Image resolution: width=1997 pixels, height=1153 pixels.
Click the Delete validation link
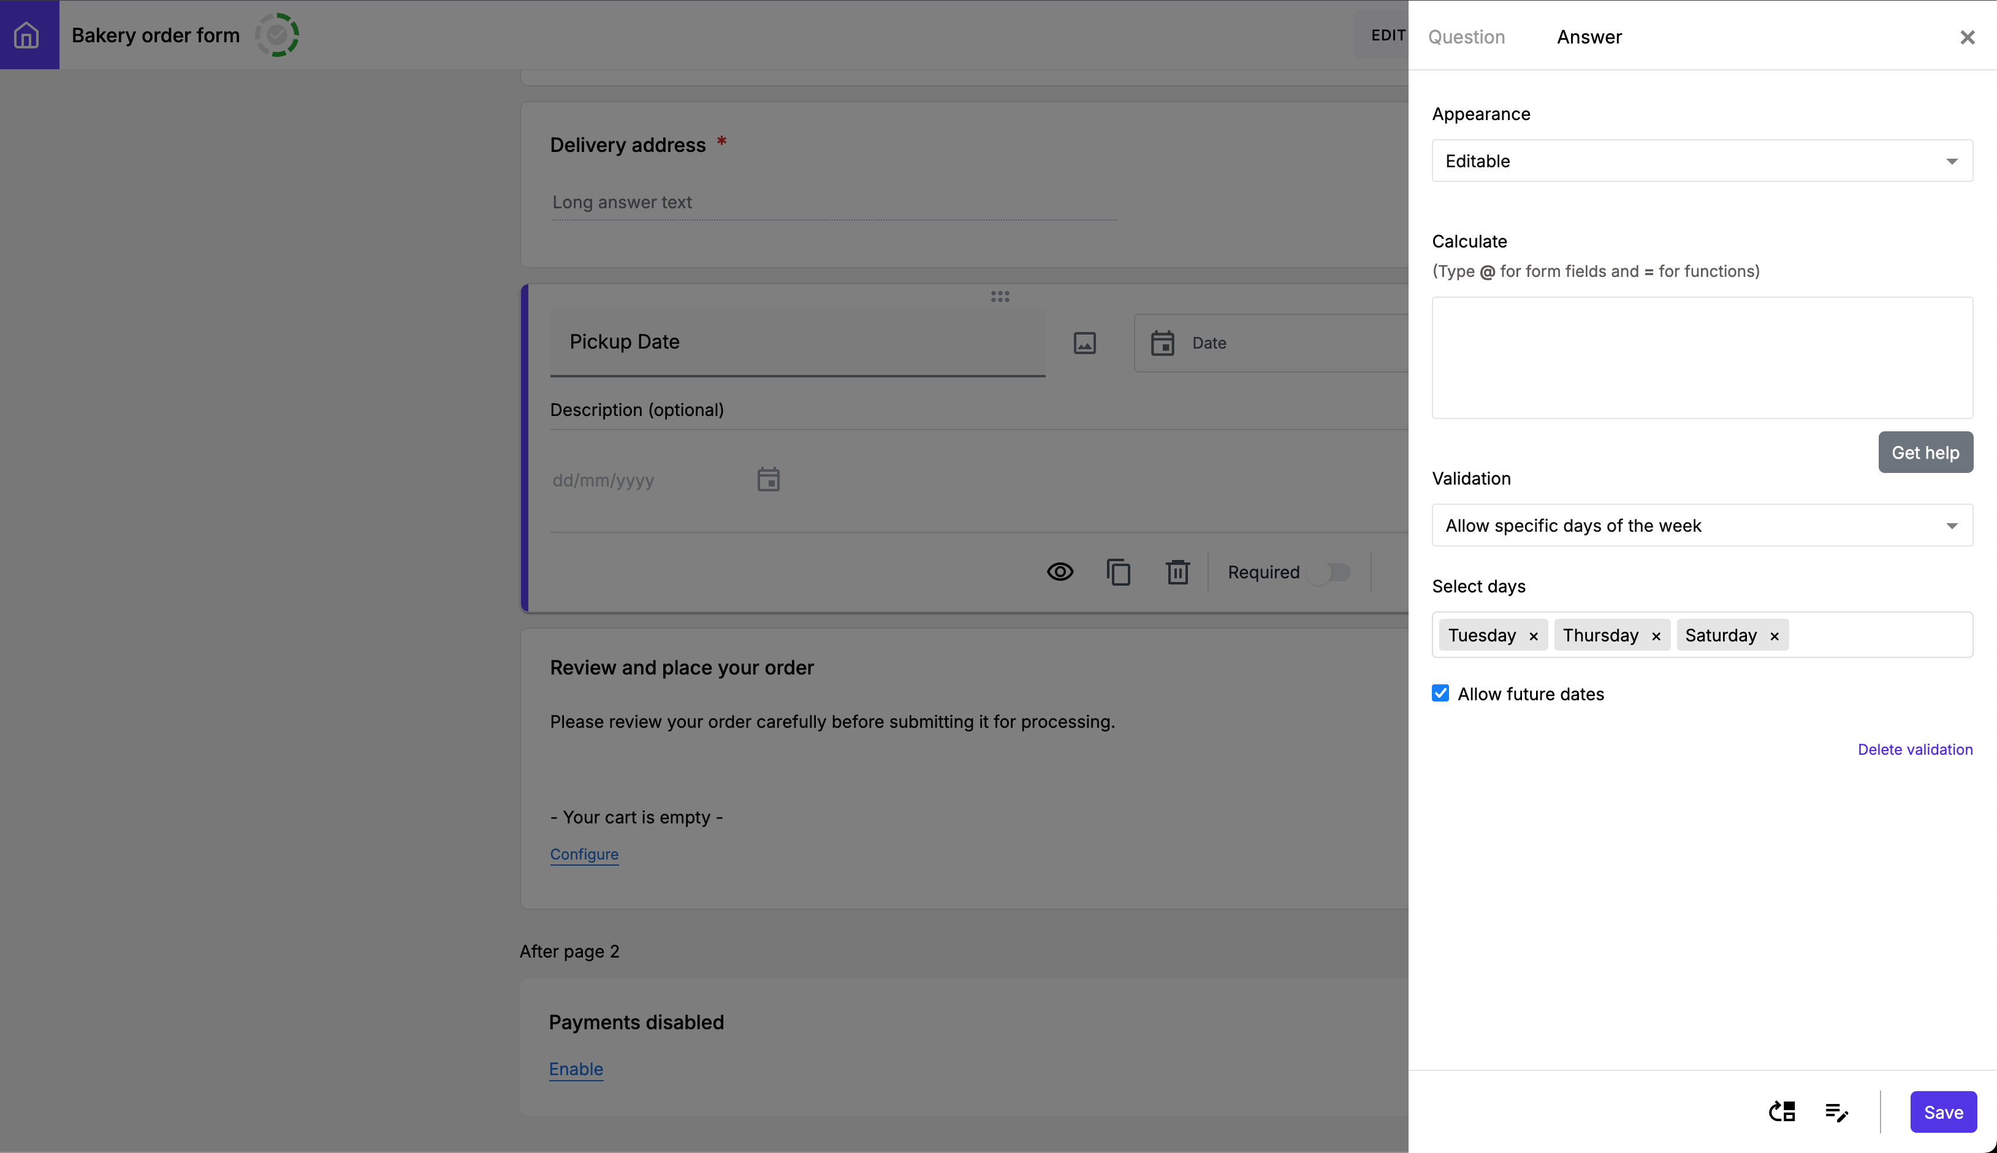pyautogui.click(x=1915, y=749)
